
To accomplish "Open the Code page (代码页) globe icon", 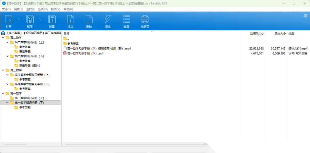I will coord(145,20).
